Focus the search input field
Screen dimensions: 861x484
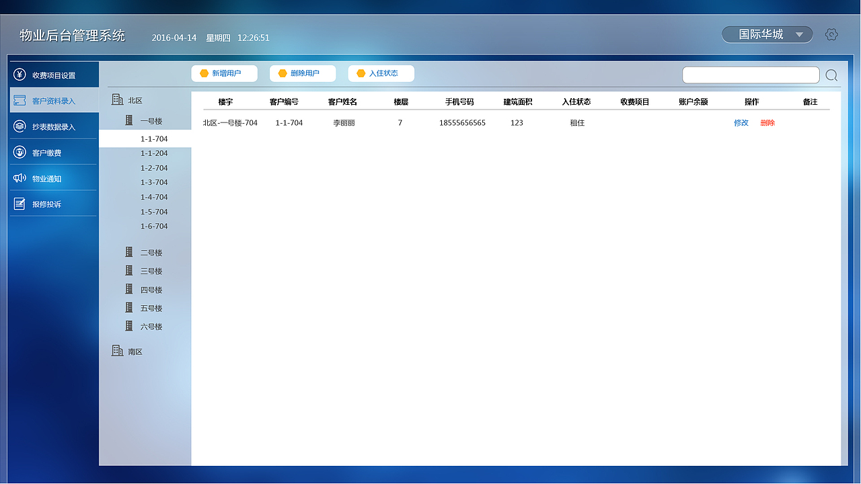[751, 75]
